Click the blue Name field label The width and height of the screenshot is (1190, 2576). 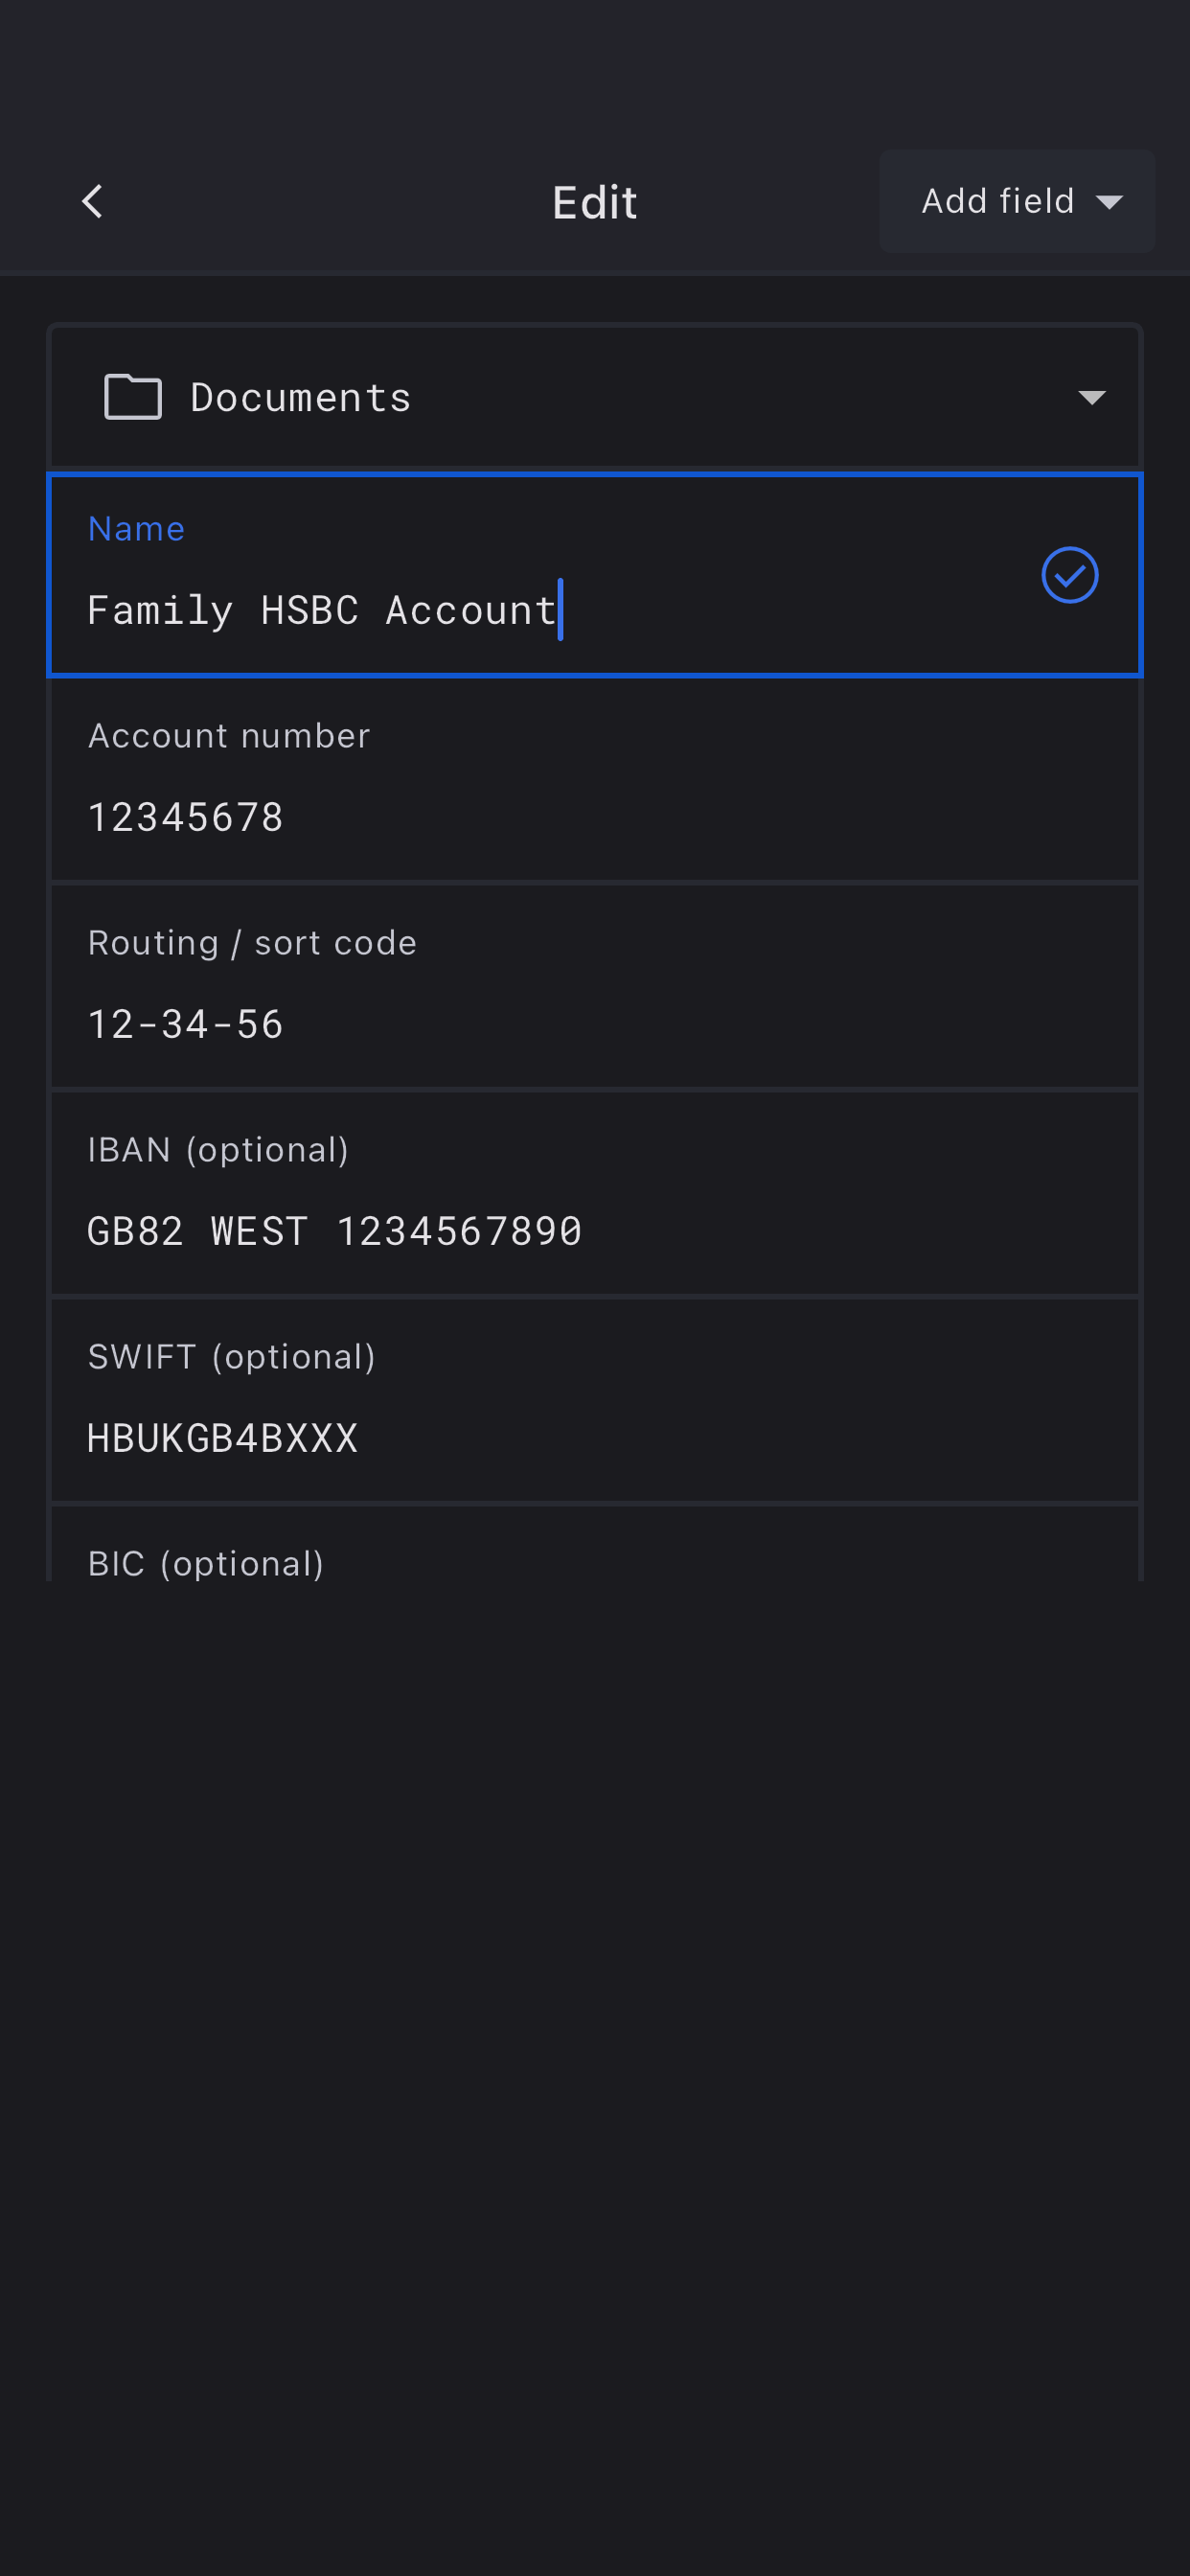coord(136,528)
